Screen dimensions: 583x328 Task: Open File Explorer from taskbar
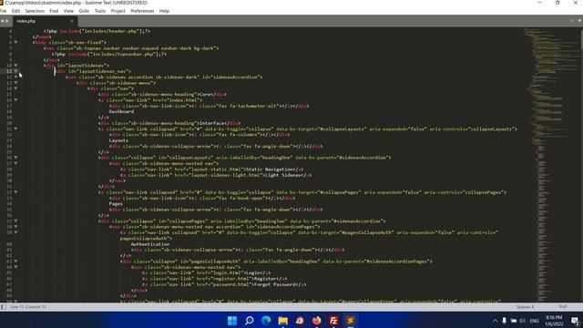283,321
